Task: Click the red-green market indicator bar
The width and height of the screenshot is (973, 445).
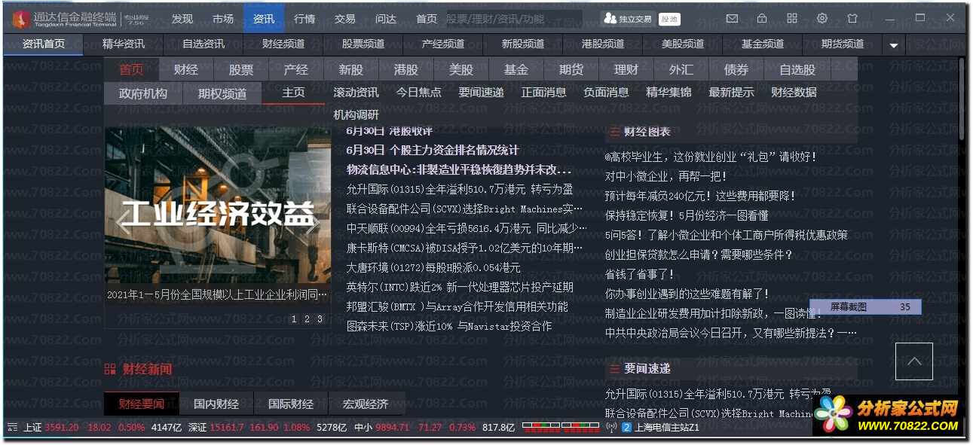Action: click(561, 428)
